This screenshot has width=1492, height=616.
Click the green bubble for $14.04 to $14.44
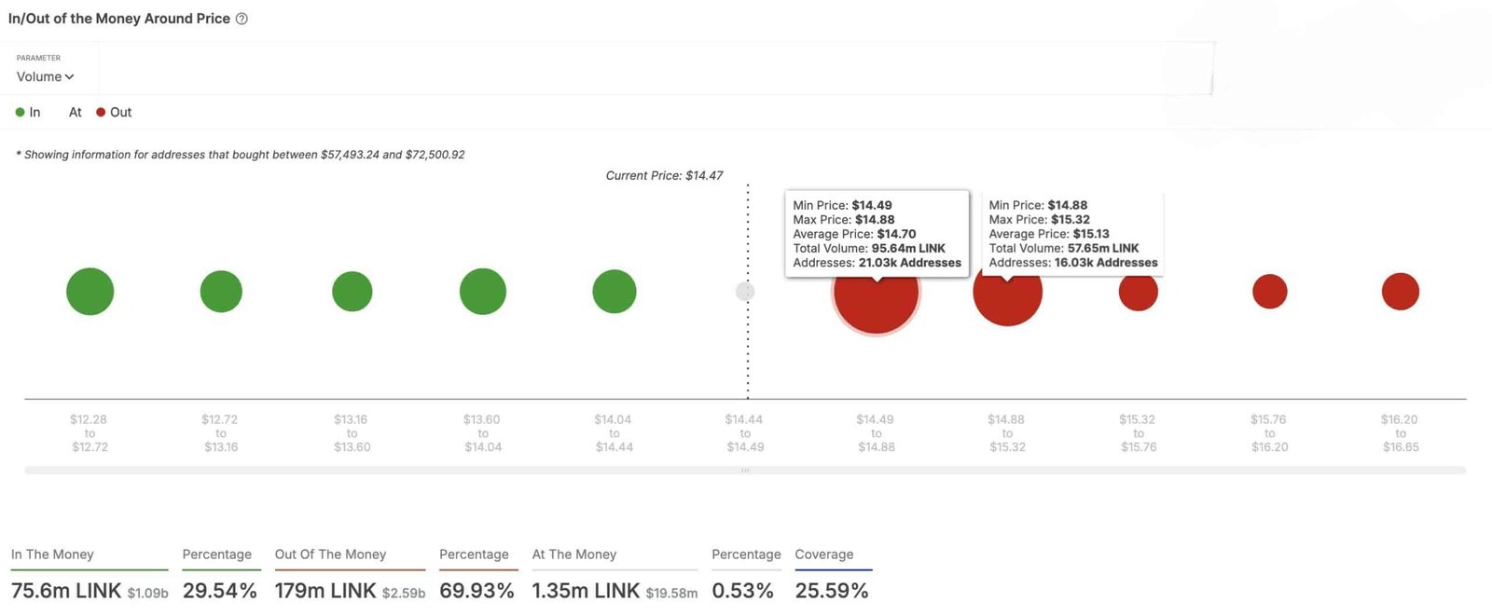click(615, 292)
